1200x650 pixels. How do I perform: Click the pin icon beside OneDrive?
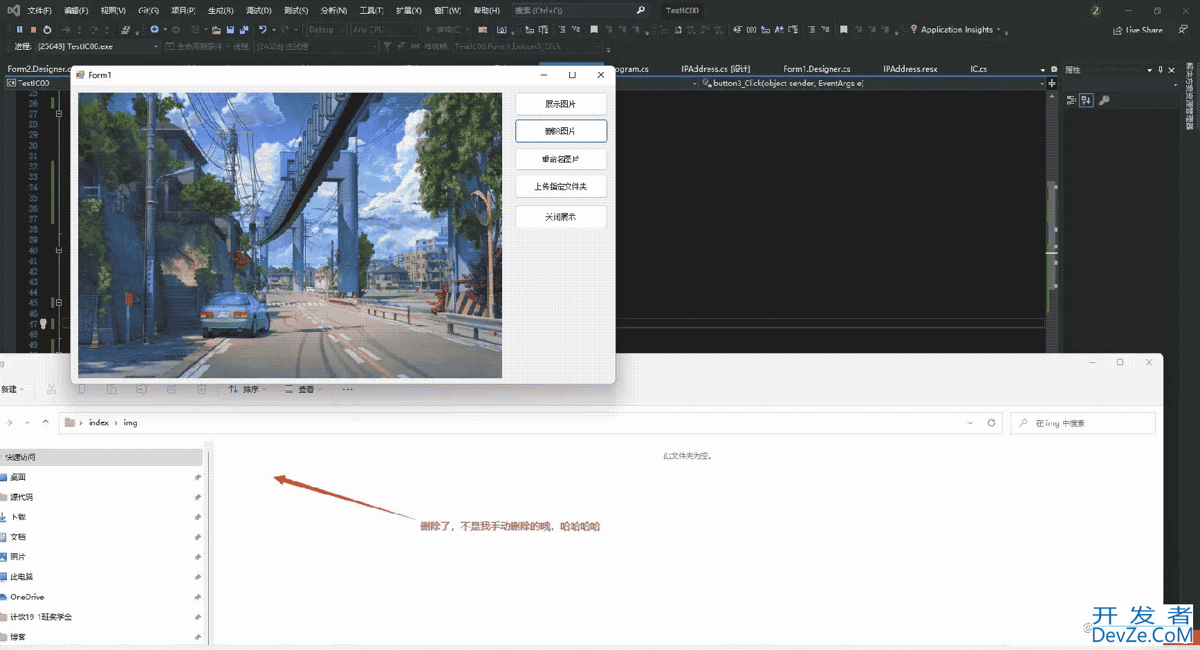point(198,597)
